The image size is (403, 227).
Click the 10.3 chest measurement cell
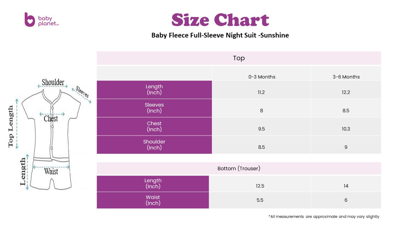click(x=346, y=129)
